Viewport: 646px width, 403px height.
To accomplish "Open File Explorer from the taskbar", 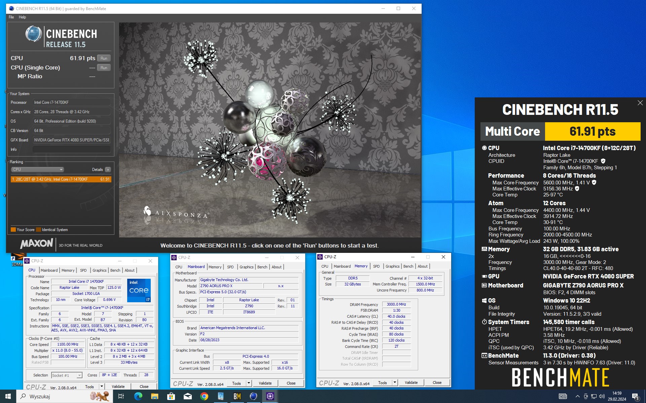I will [x=154, y=396].
